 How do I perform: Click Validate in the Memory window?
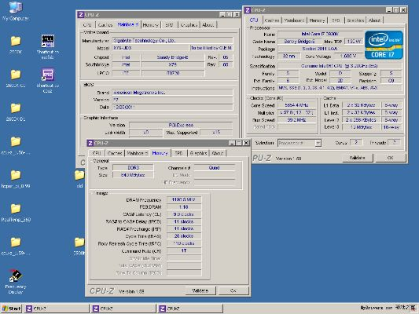(x=200, y=290)
